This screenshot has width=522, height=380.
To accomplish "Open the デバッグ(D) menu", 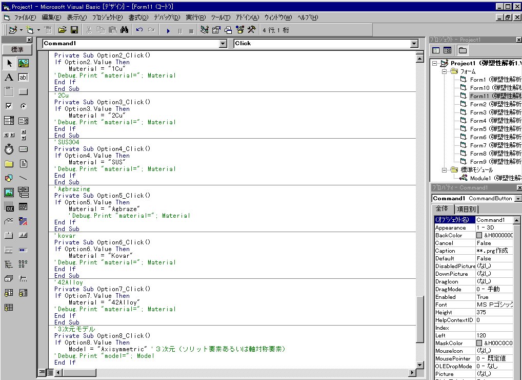I will 167,17.
